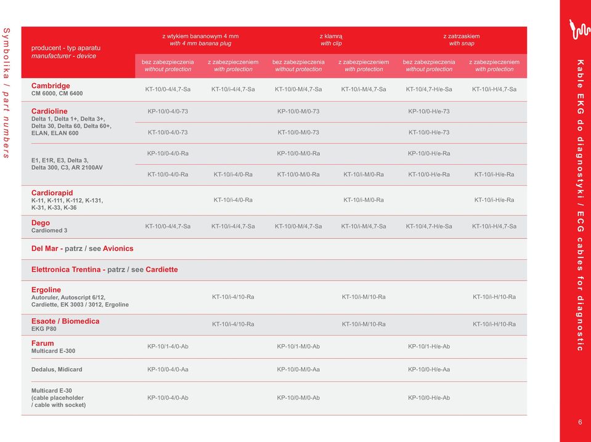Click part number KT-10/0-M/0-Ra

[298, 175]
